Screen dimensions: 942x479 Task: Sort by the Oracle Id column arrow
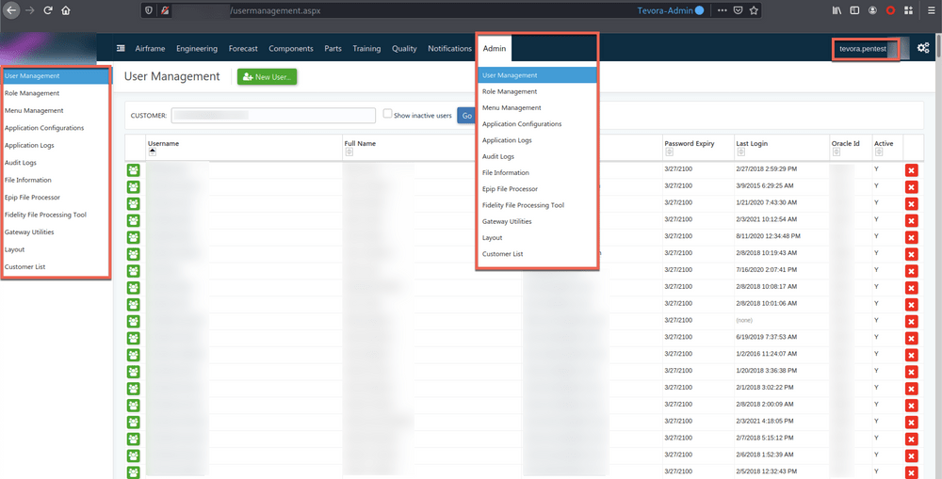click(836, 152)
